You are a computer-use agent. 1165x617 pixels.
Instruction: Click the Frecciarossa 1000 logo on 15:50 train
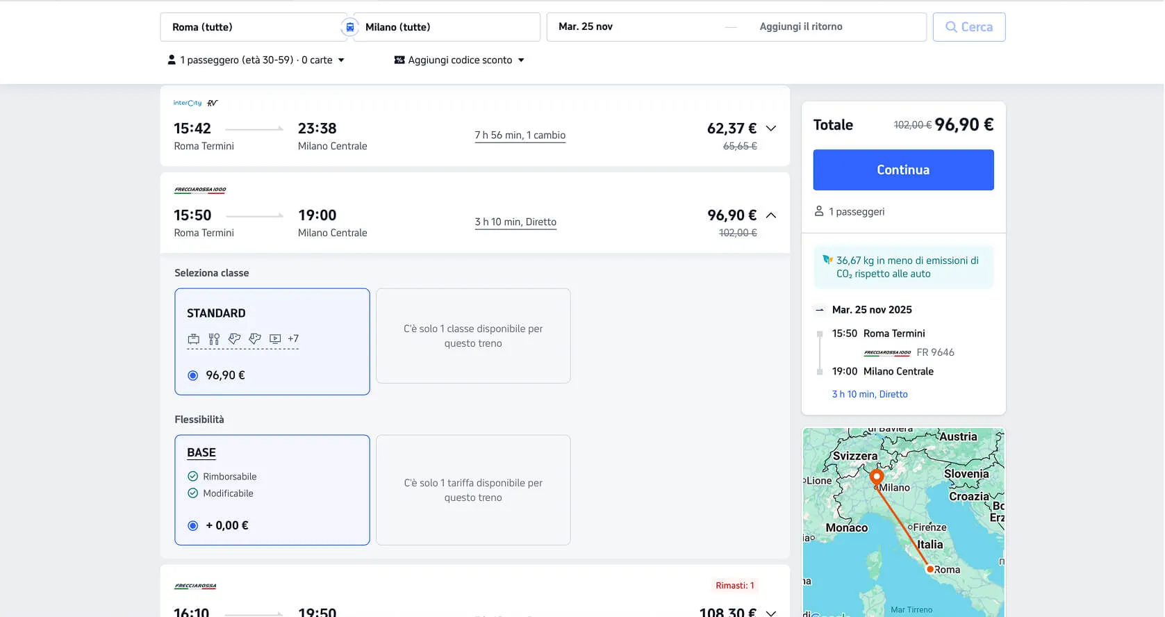(x=200, y=190)
